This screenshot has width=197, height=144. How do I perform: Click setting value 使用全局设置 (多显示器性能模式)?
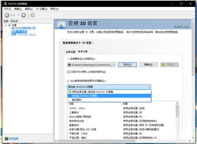click(x=141, y=129)
